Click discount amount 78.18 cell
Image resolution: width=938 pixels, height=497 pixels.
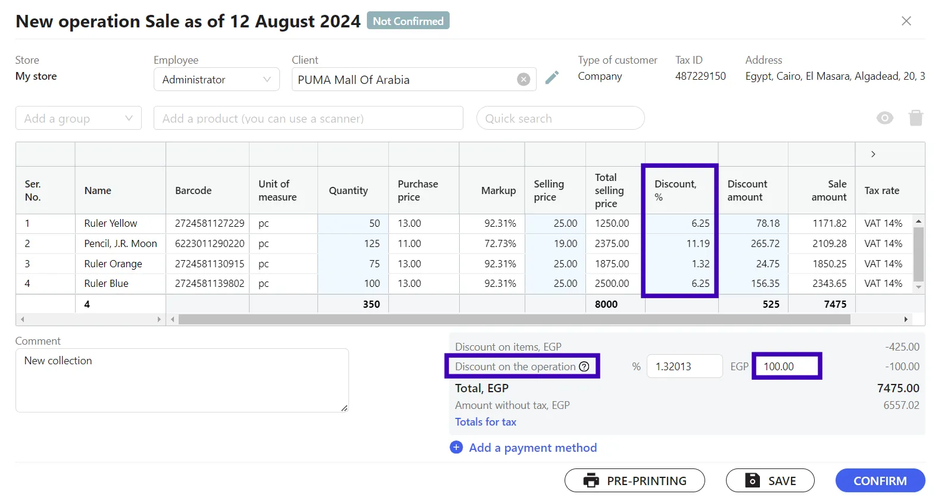click(753, 223)
